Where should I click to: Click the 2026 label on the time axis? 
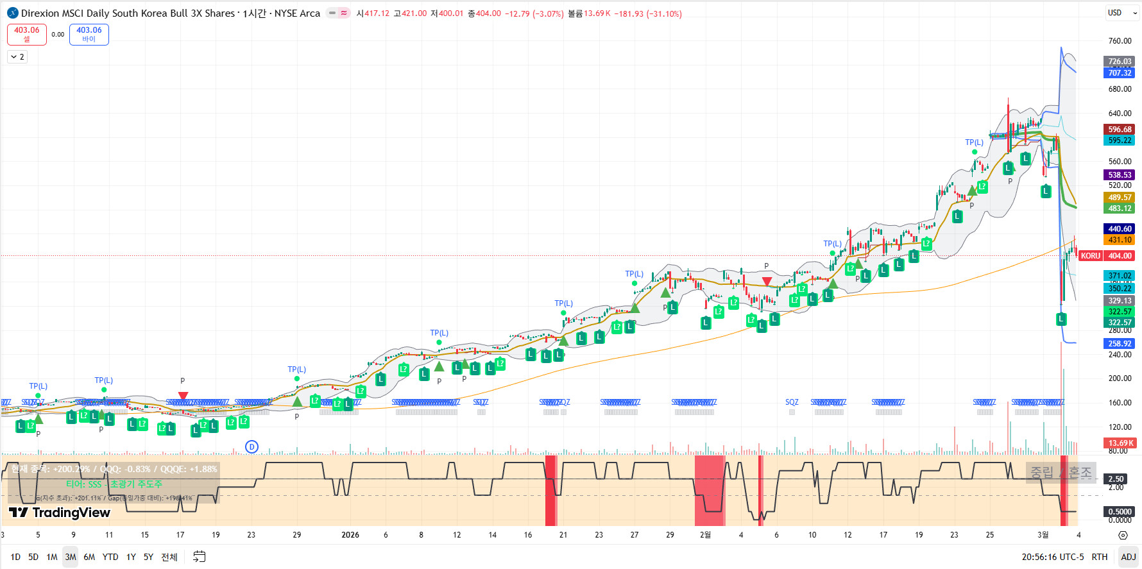point(350,535)
